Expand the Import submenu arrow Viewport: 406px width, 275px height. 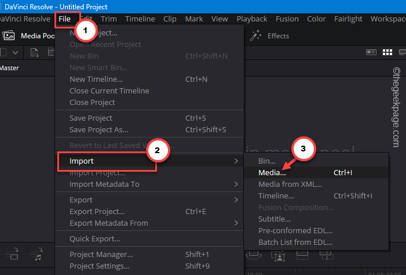pyautogui.click(x=236, y=161)
